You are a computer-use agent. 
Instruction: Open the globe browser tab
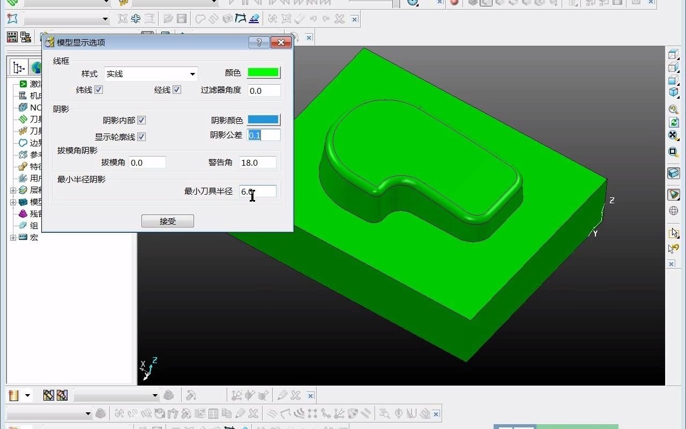coord(36,68)
